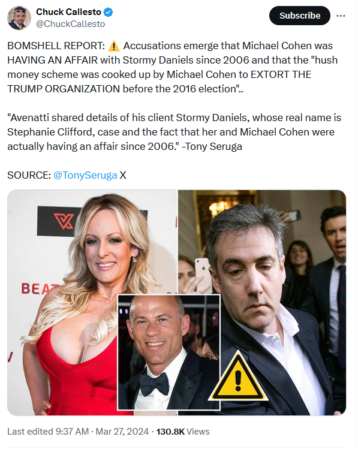Screen dimensions: 358x449
Task: Click the red BEAT text in the left photo
Action: point(40,289)
